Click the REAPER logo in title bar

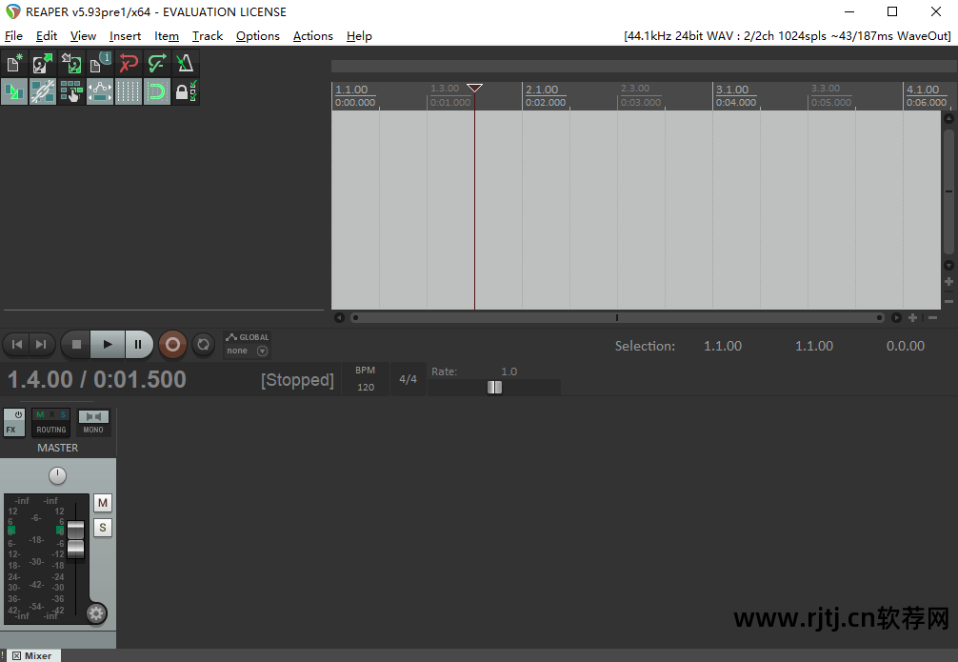12,11
